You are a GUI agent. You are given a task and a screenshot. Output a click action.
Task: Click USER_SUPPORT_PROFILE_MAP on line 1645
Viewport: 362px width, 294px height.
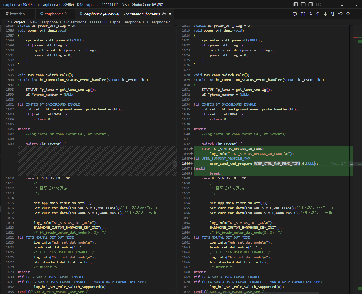pos(226,159)
